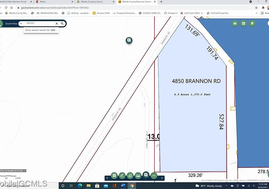The width and height of the screenshot is (269, 189).
Task: Open Word from taskbar
Action: click(x=123, y=186)
